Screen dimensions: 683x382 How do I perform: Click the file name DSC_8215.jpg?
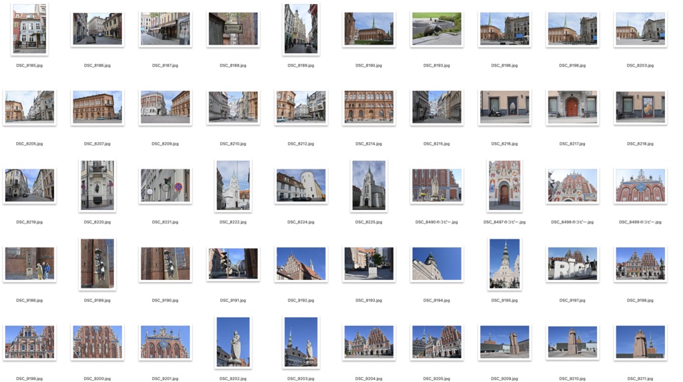[x=437, y=144]
